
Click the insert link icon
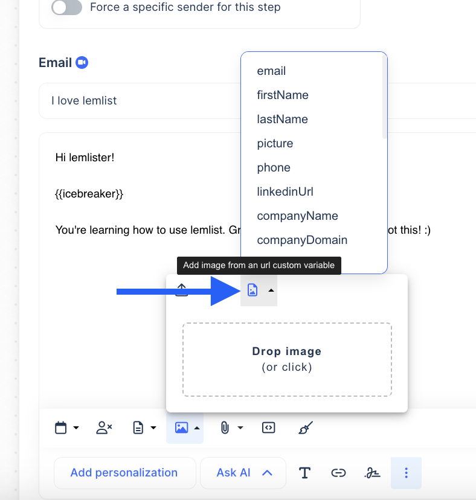point(338,473)
